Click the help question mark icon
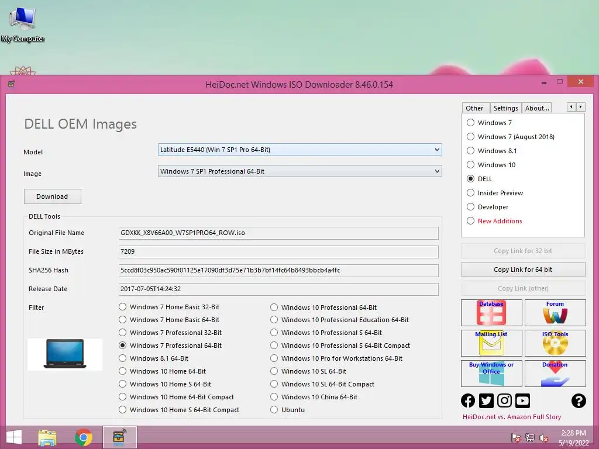599x449 pixels. click(x=579, y=400)
